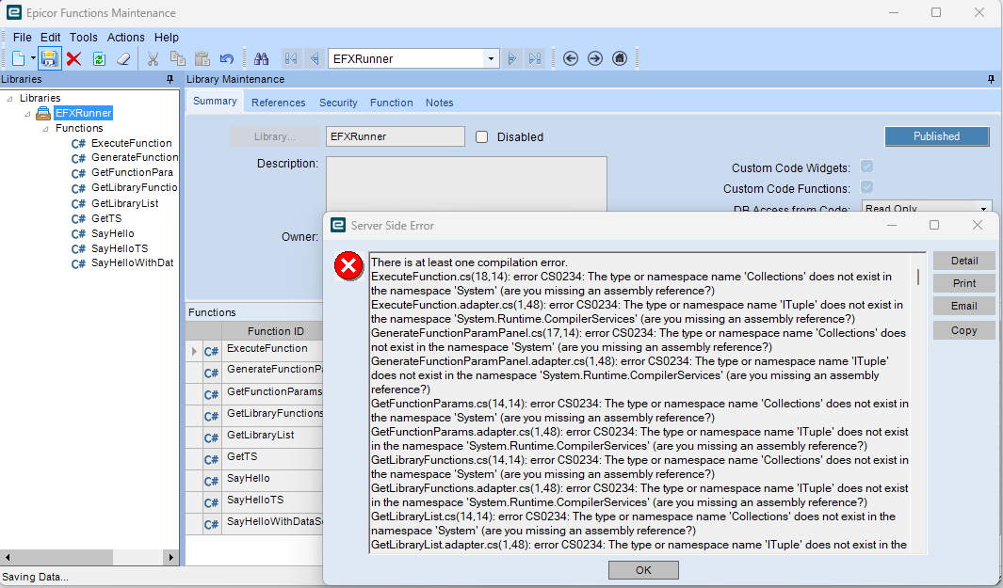The height and width of the screenshot is (588, 1003).
Task: Click the Print button in the error dialog
Action: 964,283
